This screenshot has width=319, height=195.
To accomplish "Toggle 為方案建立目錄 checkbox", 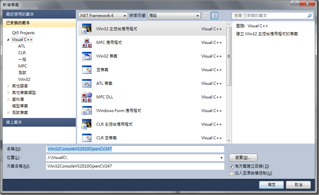I will (x=231, y=166).
